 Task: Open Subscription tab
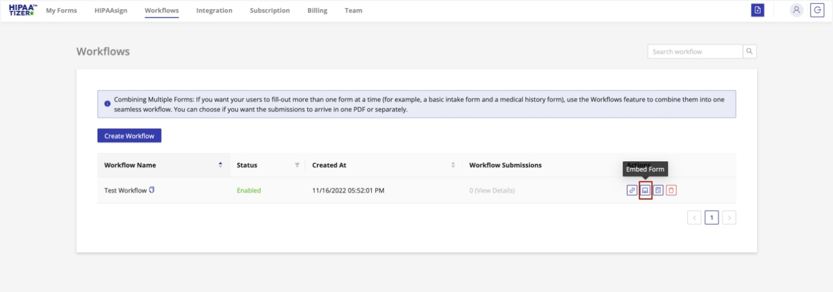click(270, 10)
